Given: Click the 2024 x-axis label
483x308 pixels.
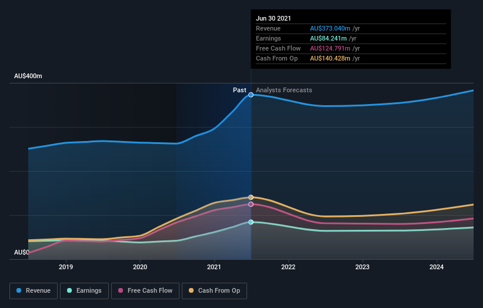Looking at the screenshot, I should (x=437, y=267).
